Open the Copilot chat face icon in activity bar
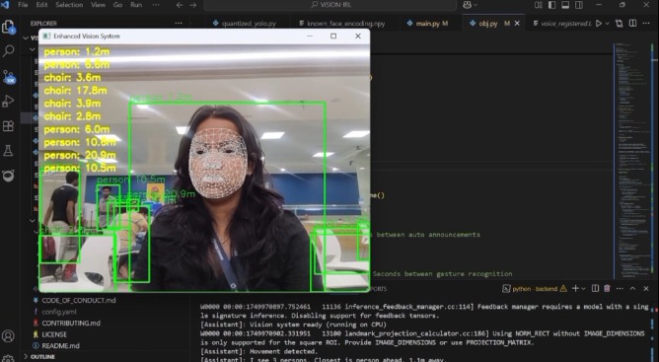 tap(9, 176)
